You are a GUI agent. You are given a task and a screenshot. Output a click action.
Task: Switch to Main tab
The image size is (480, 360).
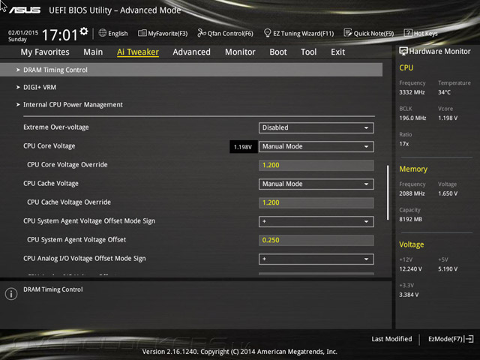93,52
